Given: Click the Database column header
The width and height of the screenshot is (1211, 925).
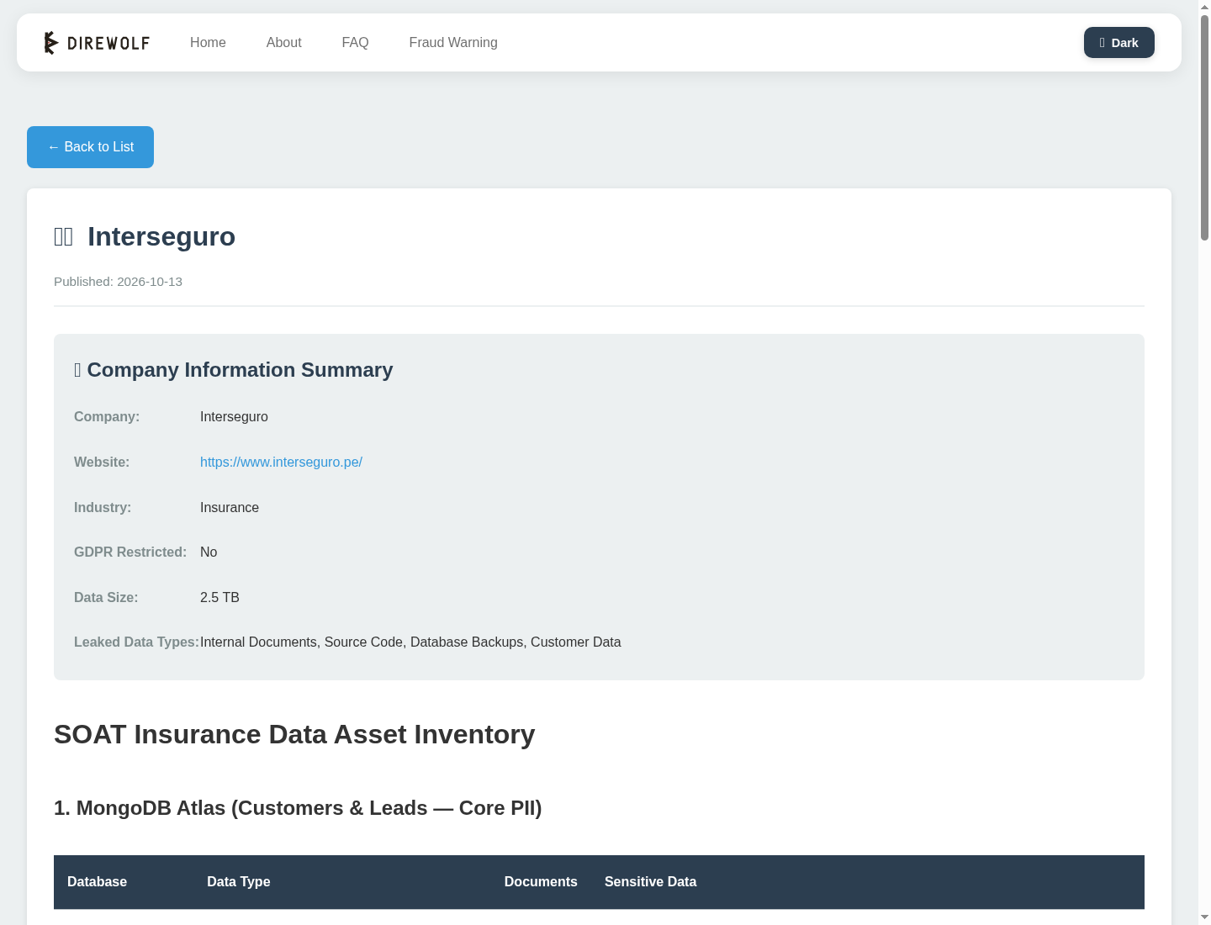Looking at the screenshot, I should tap(97, 881).
